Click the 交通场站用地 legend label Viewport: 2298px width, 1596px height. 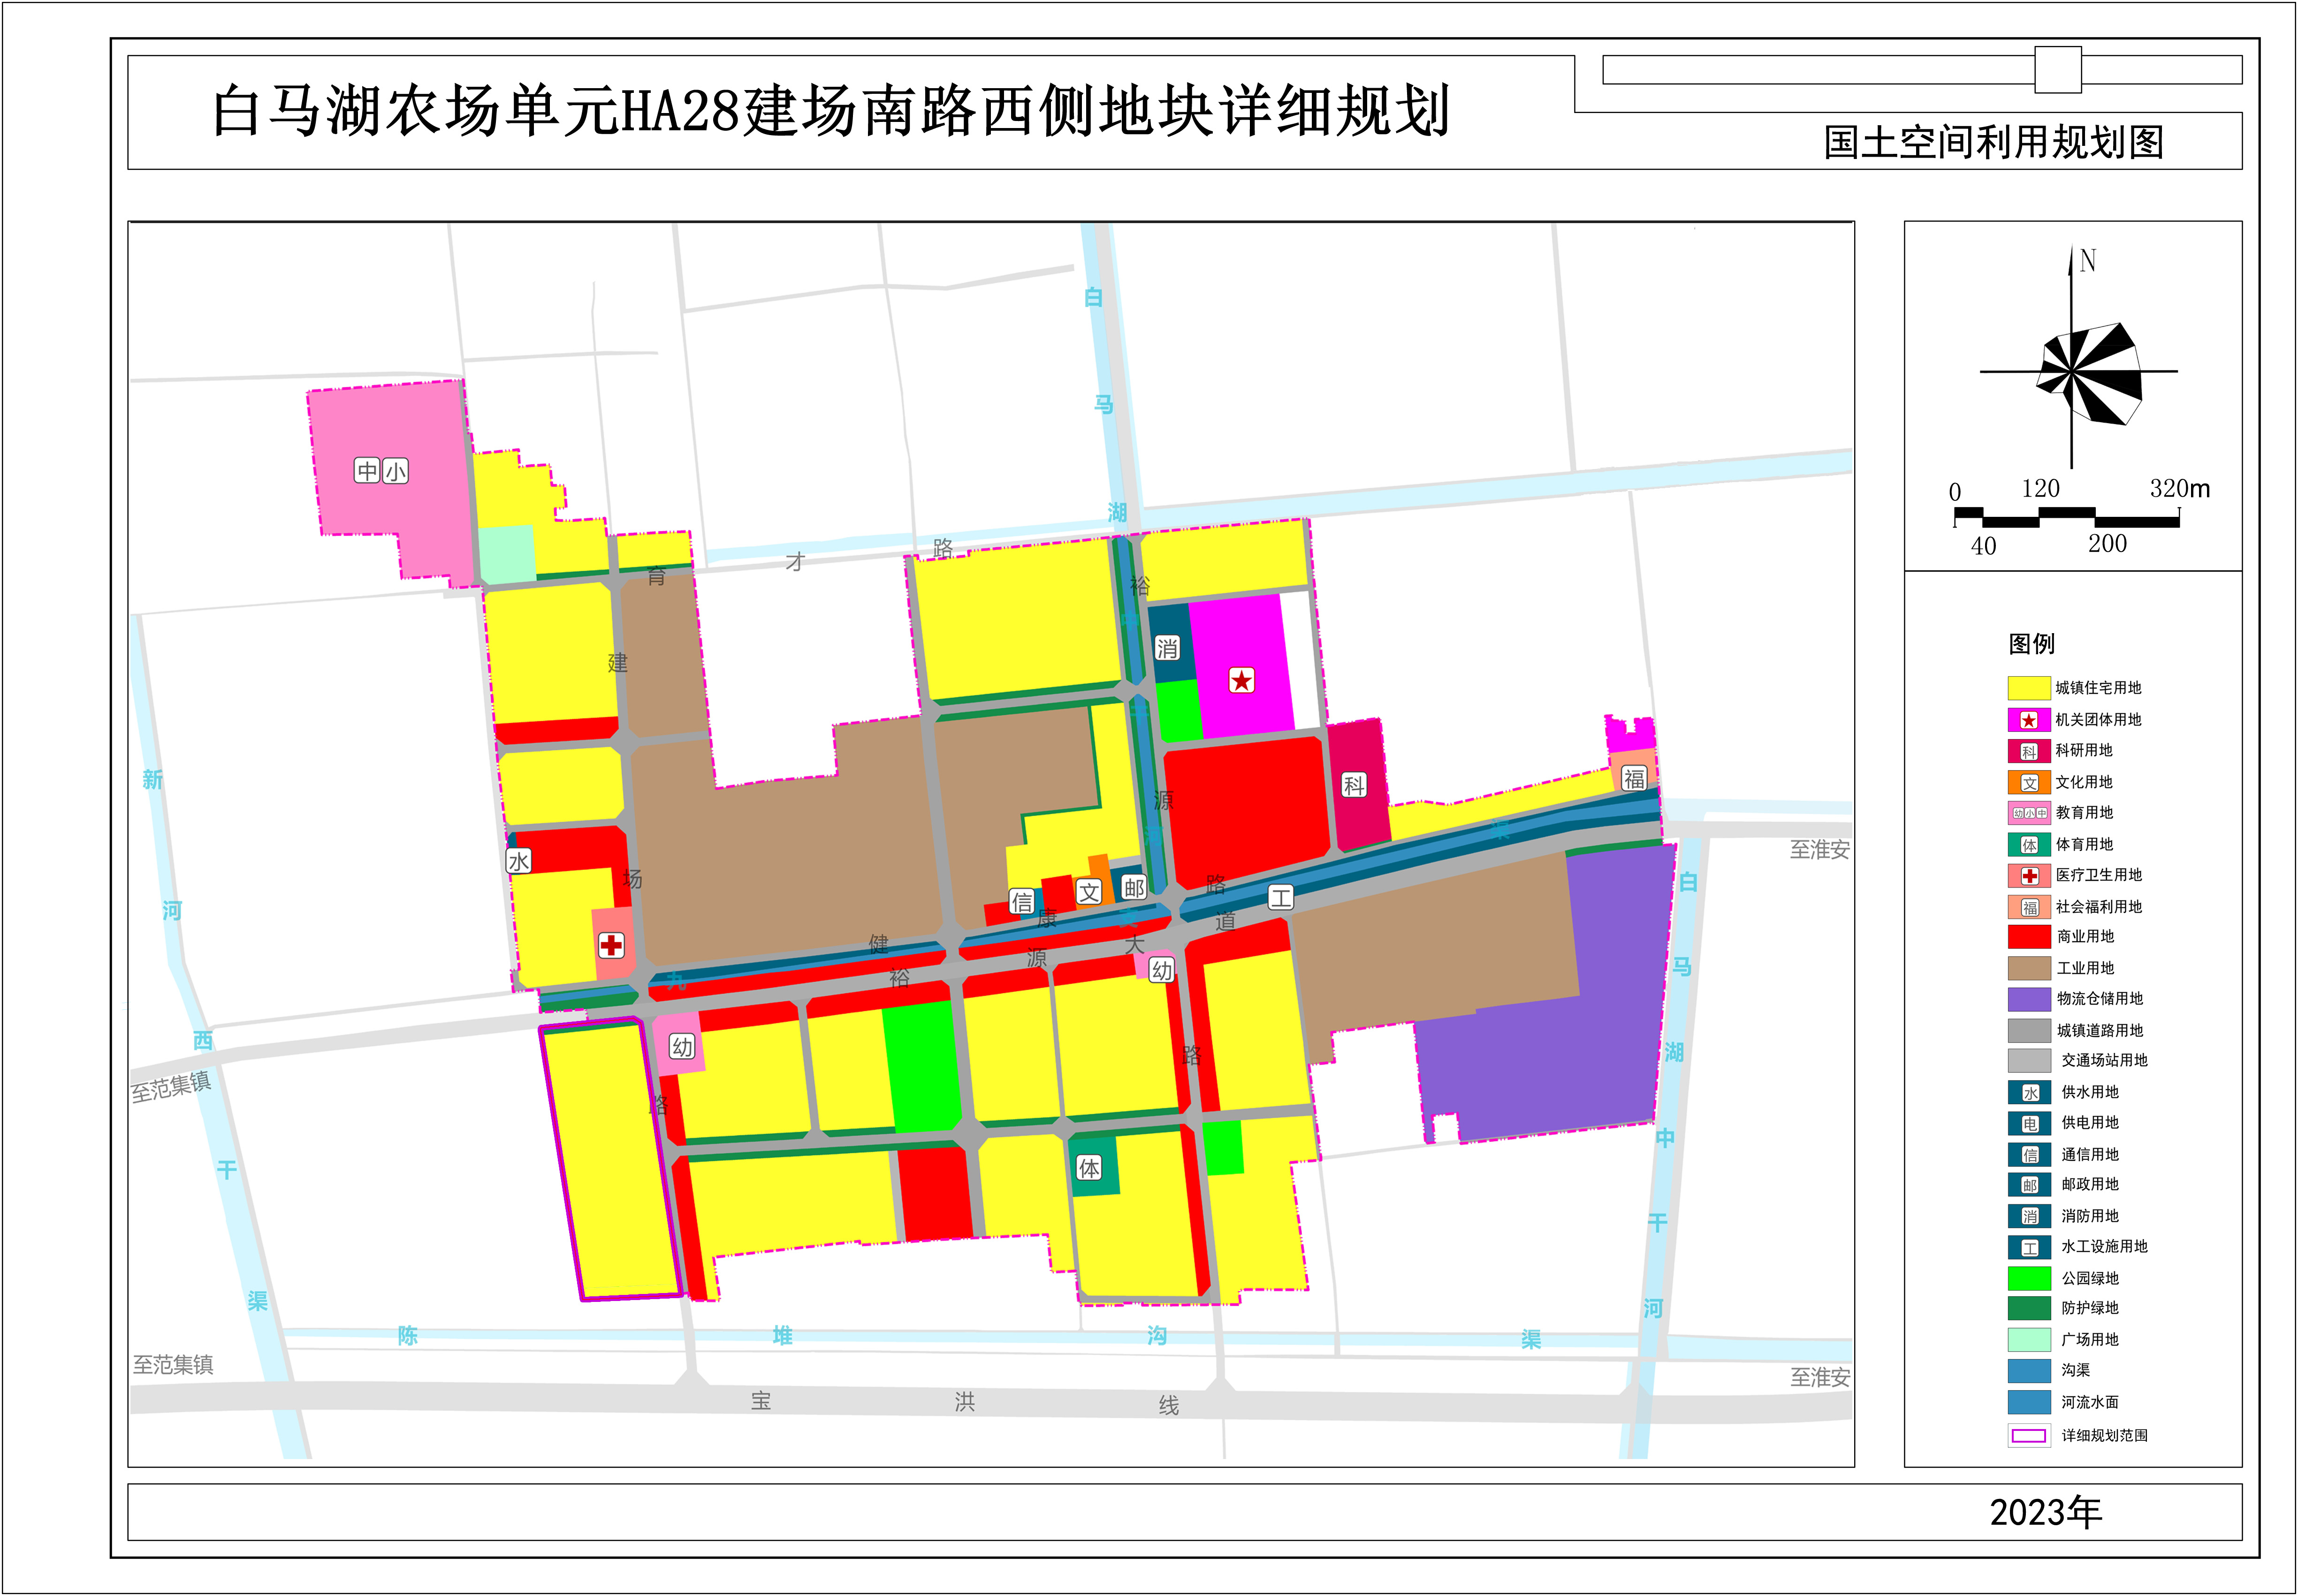coord(2104,1060)
